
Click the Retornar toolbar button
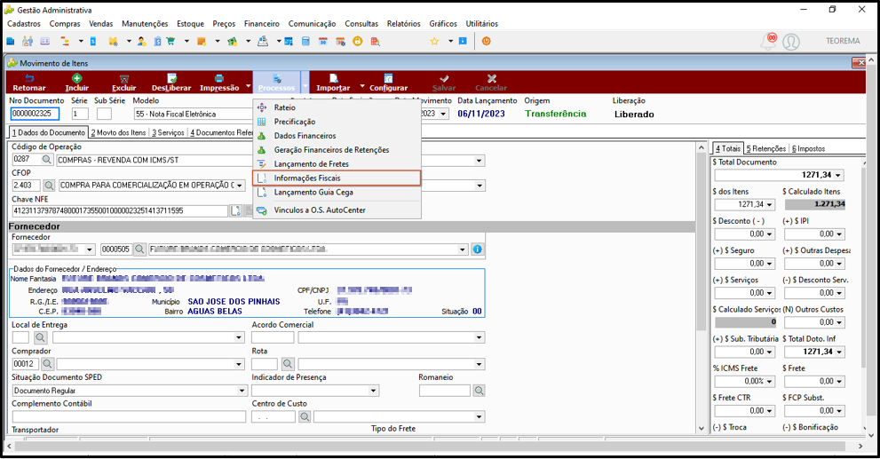[29, 83]
